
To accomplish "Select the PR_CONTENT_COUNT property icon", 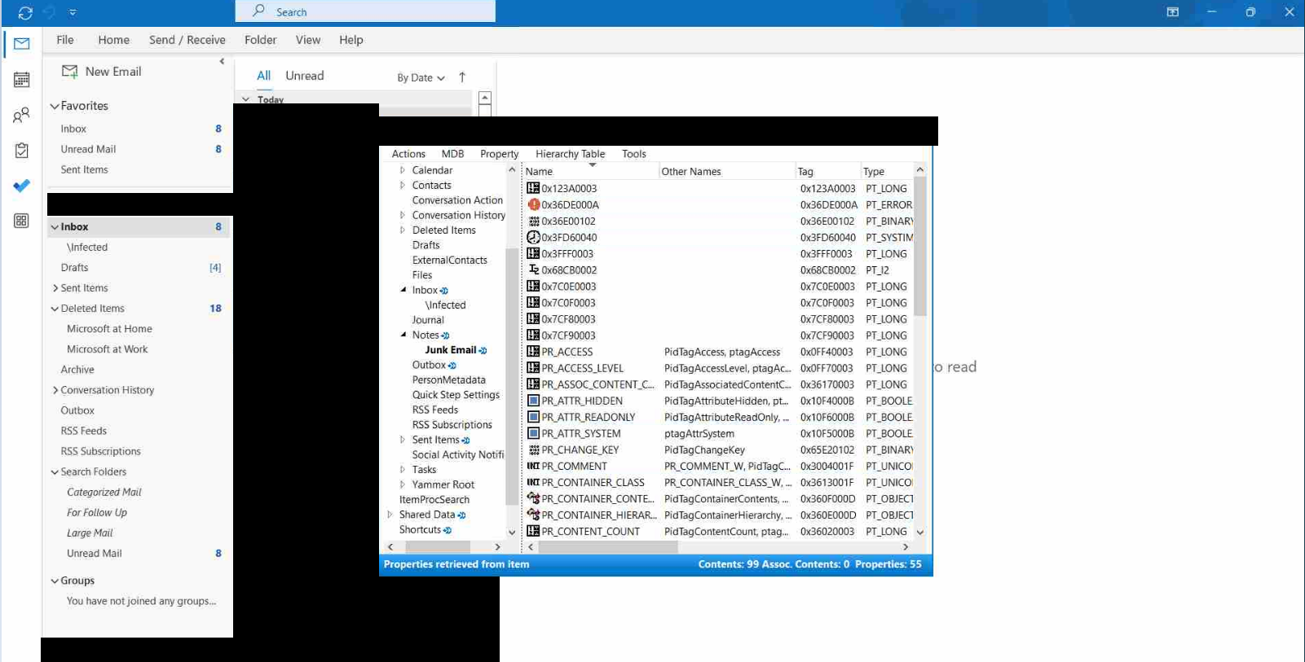I will 533,531.
